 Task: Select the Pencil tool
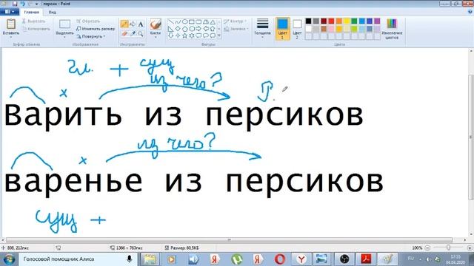point(124,24)
